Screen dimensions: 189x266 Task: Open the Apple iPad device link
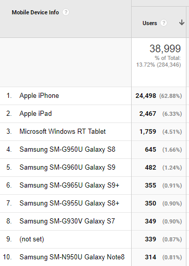coord(35,114)
